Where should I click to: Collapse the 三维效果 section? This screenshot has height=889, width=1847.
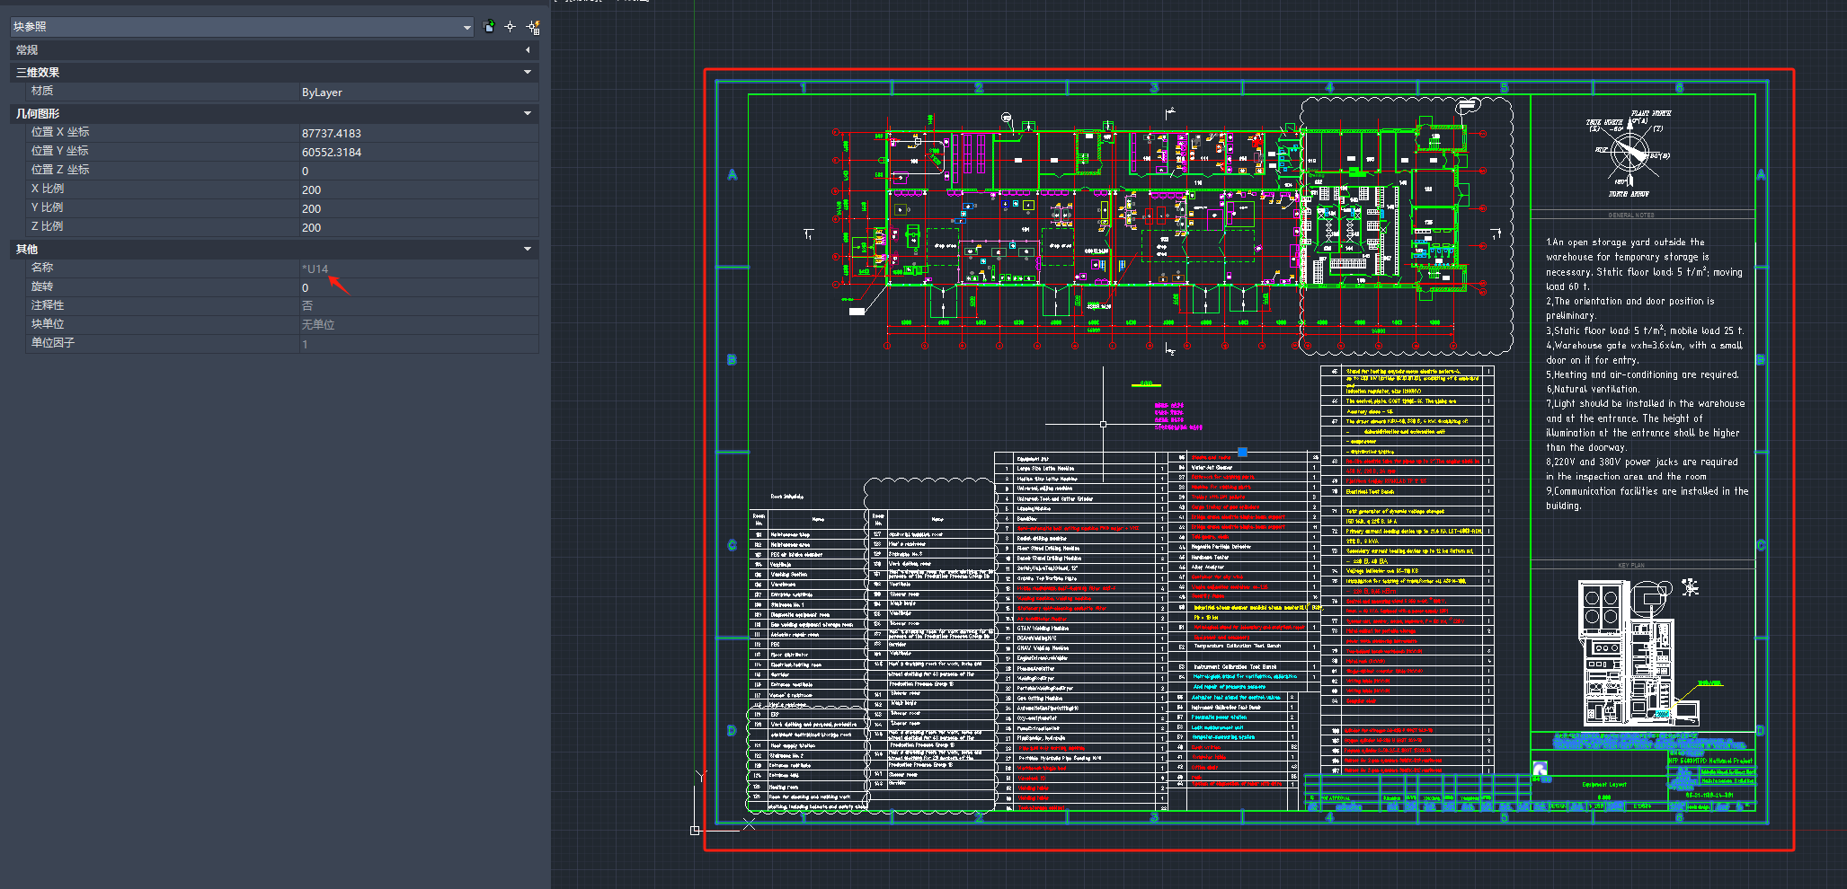point(528,72)
